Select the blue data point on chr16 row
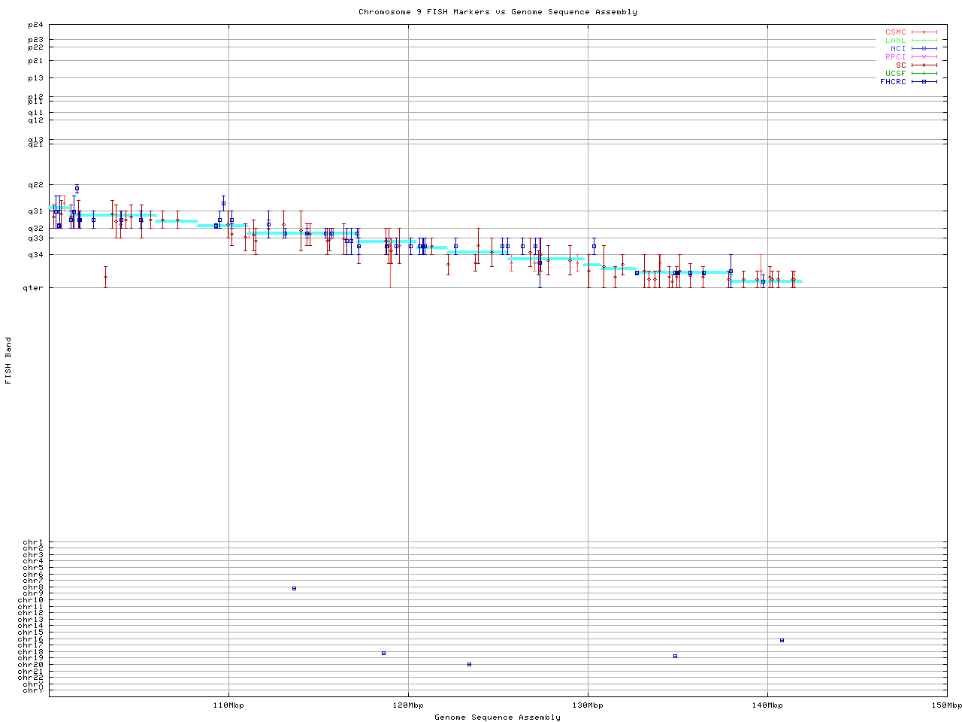This screenshot has width=962, height=722. (x=782, y=640)
